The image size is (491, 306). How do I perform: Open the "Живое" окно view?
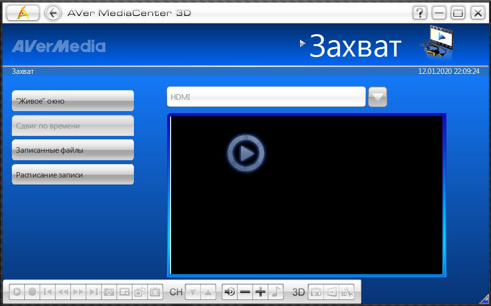[73, 101]
